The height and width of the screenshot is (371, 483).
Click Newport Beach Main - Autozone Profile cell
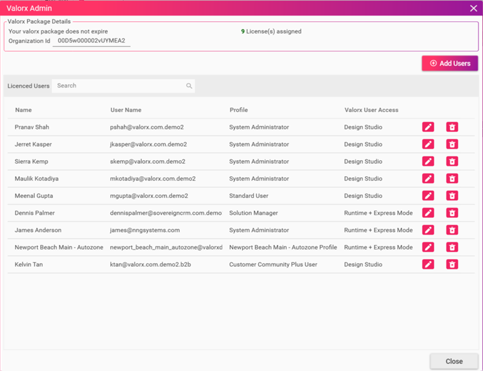283,247
